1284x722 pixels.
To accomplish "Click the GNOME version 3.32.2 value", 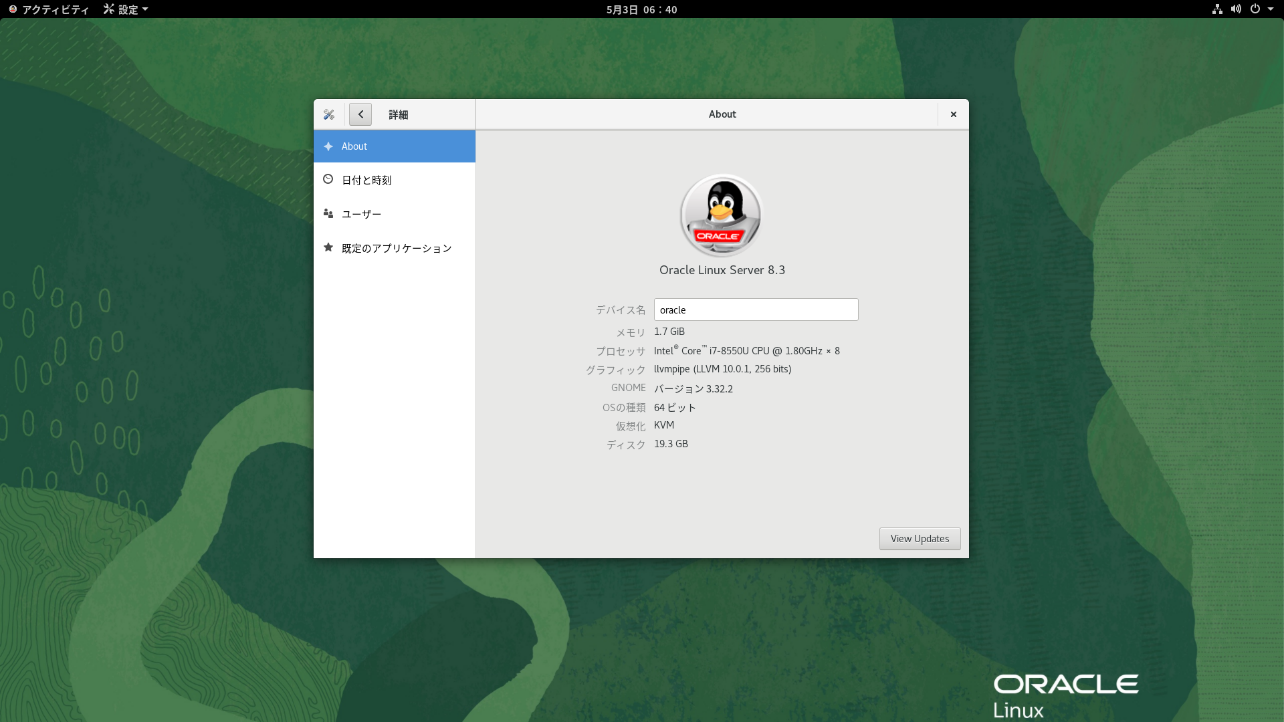I will (x=693, y=388).
